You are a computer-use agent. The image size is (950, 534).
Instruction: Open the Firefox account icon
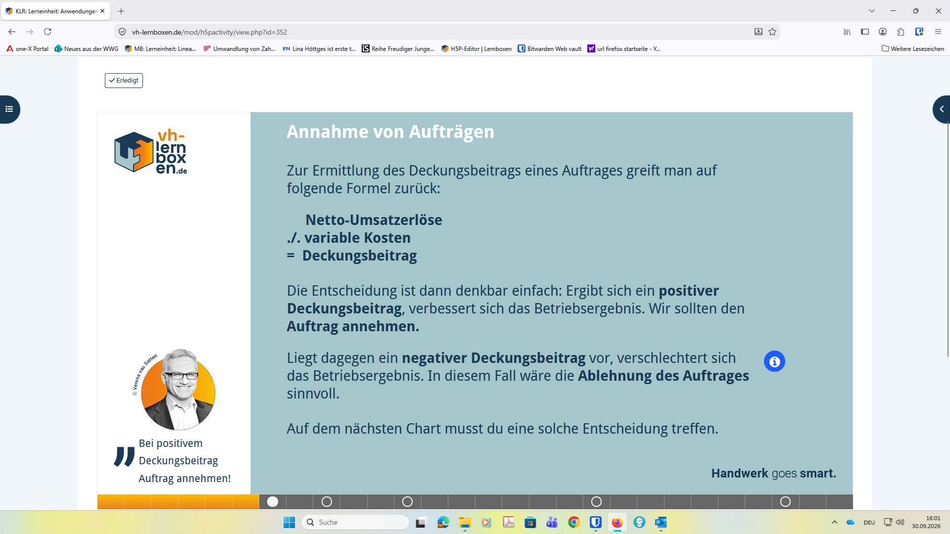883,32
